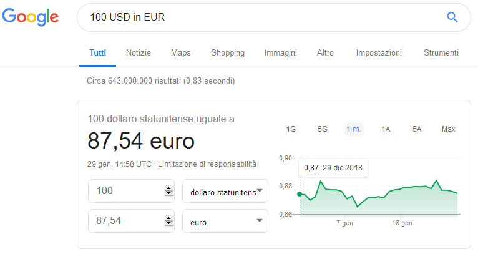Open the Immagini results tab
This screenshot has width=478, height=254.
[x=280, y=53]
